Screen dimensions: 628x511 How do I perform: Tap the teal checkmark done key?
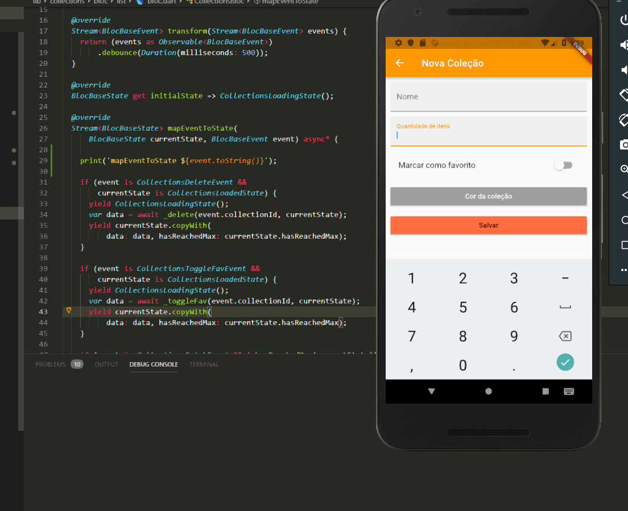pos(565,363)
